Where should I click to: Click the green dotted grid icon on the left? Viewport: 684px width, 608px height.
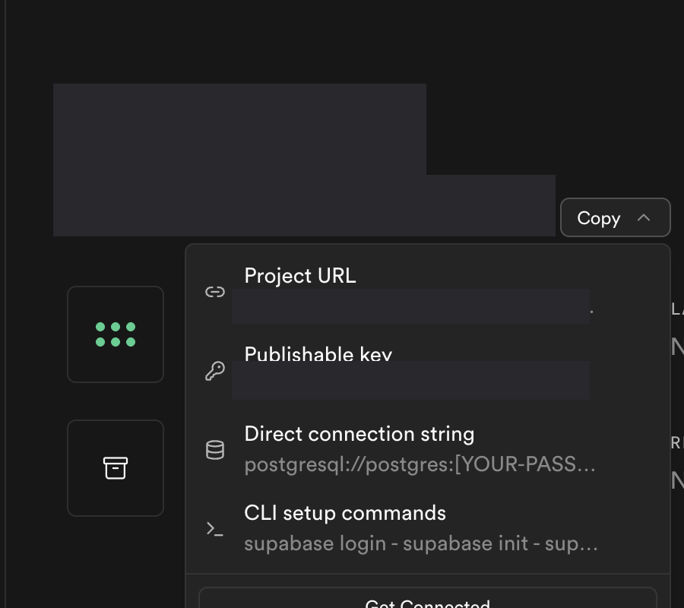115,334
